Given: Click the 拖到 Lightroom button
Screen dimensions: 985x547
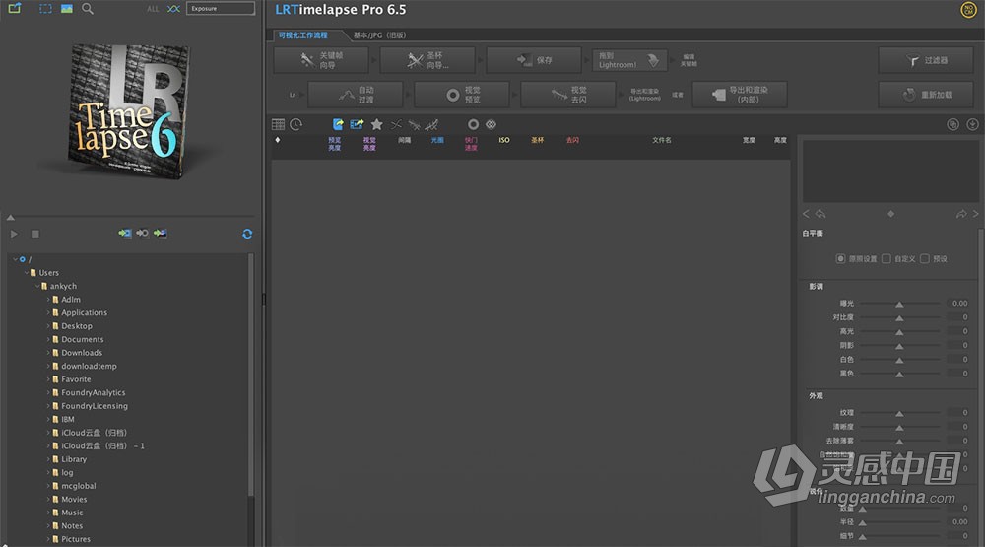Looking at the screenshot, I should [630, 60].
